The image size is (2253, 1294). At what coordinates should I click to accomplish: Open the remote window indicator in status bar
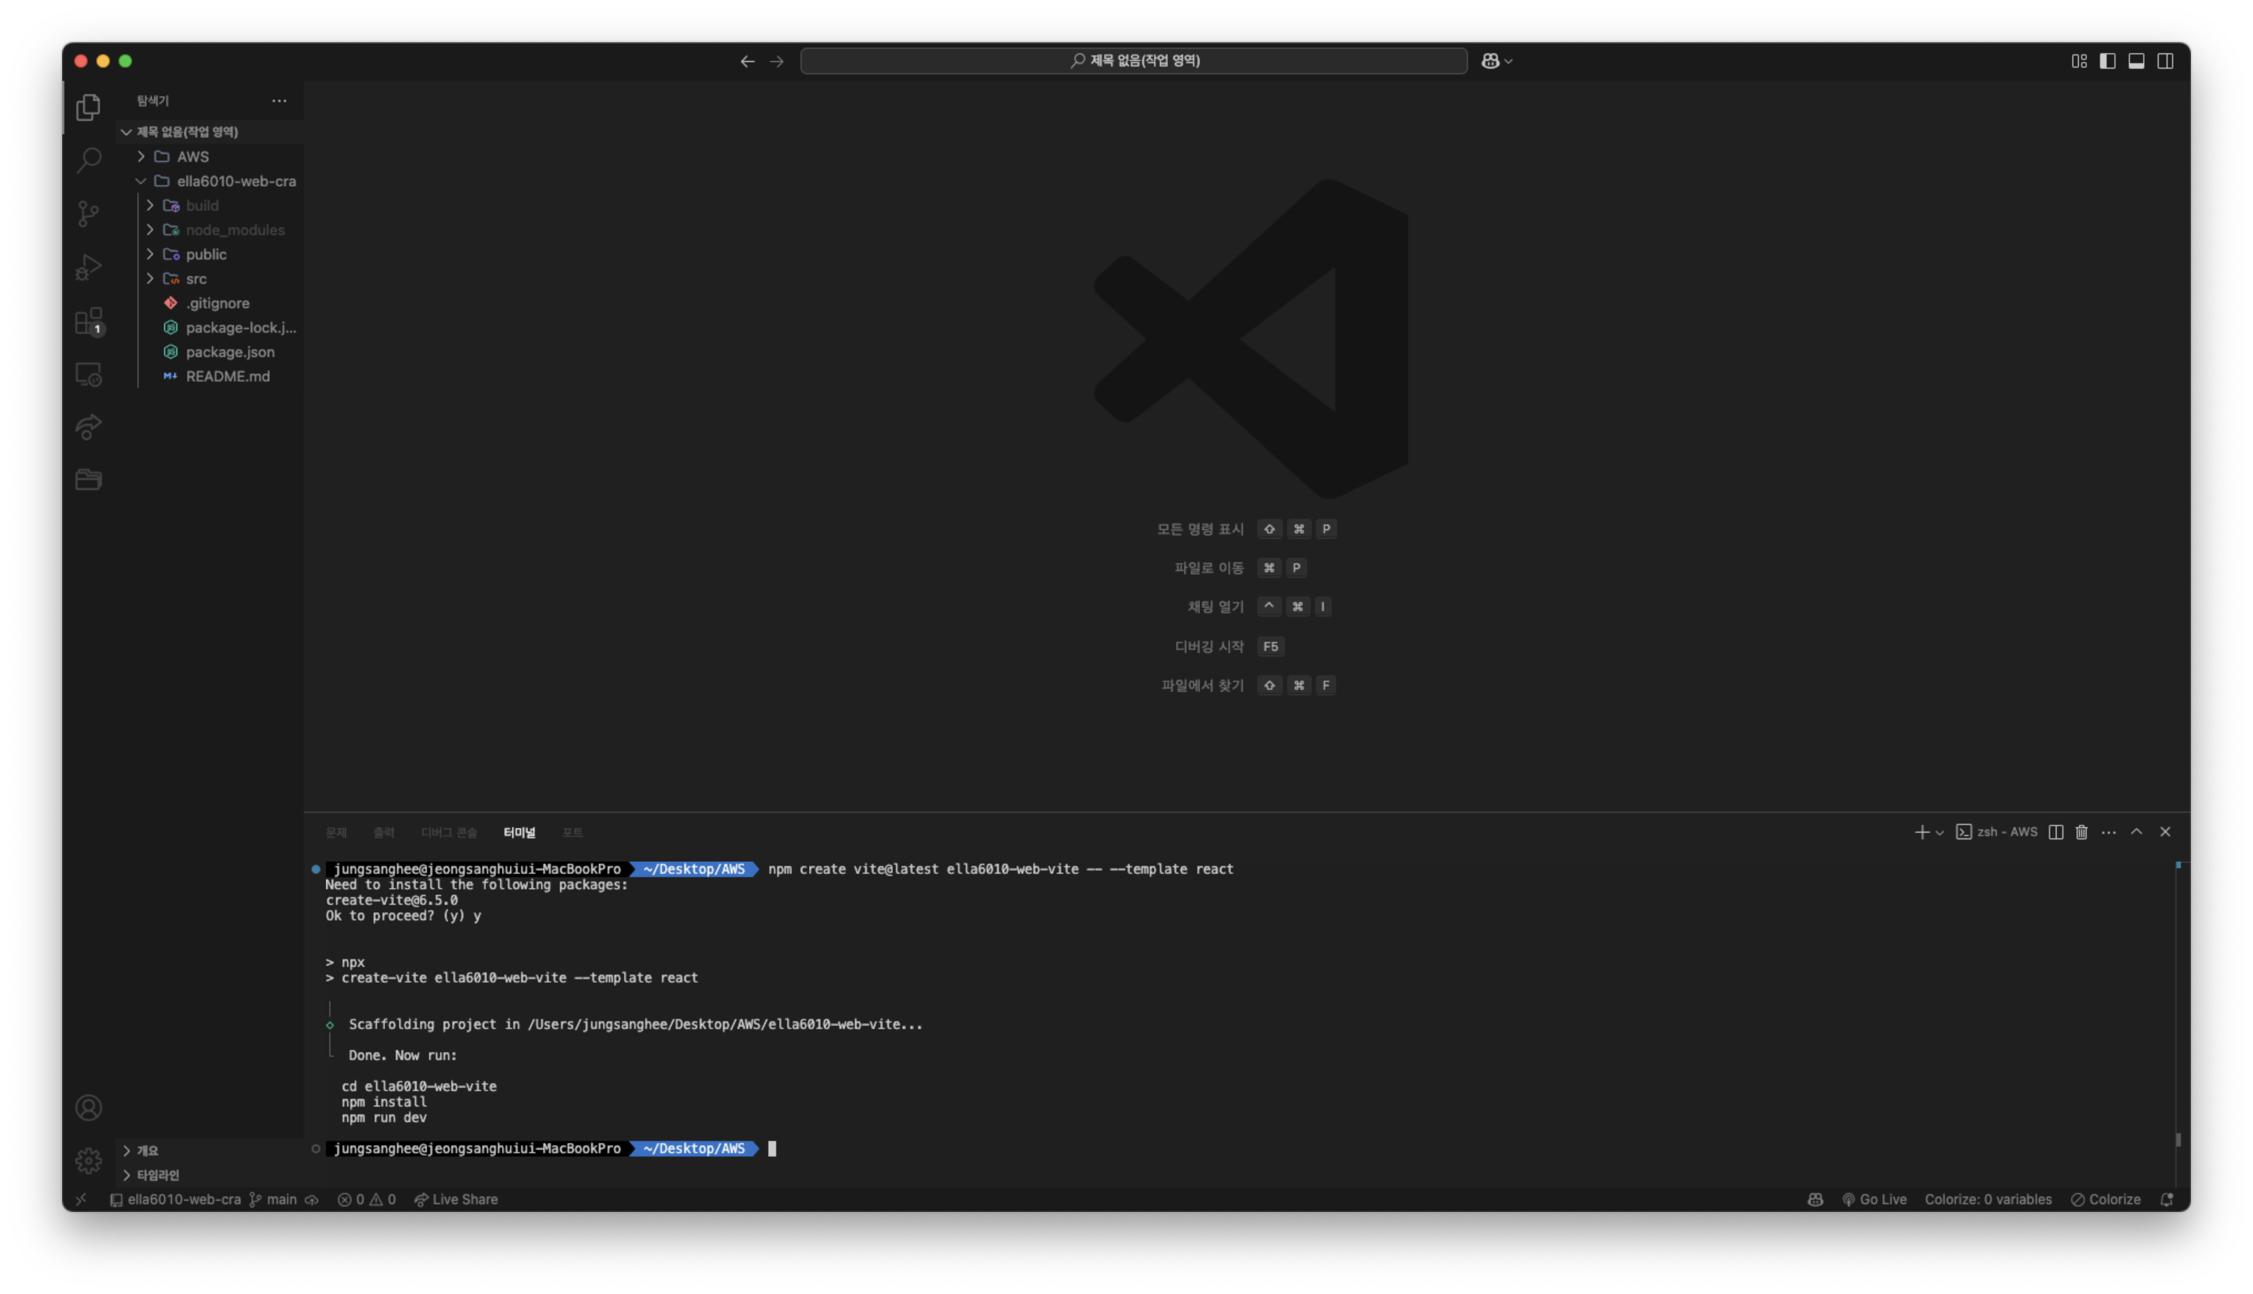(81, 1199)
